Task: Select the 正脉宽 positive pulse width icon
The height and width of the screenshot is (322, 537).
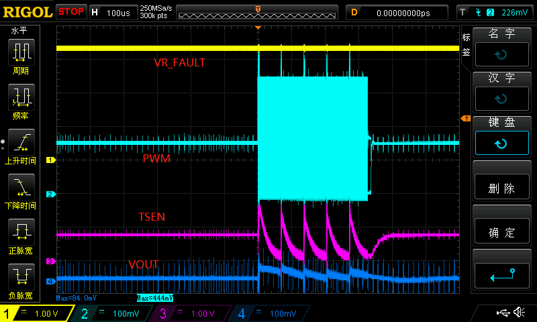Action: point(21,231)
